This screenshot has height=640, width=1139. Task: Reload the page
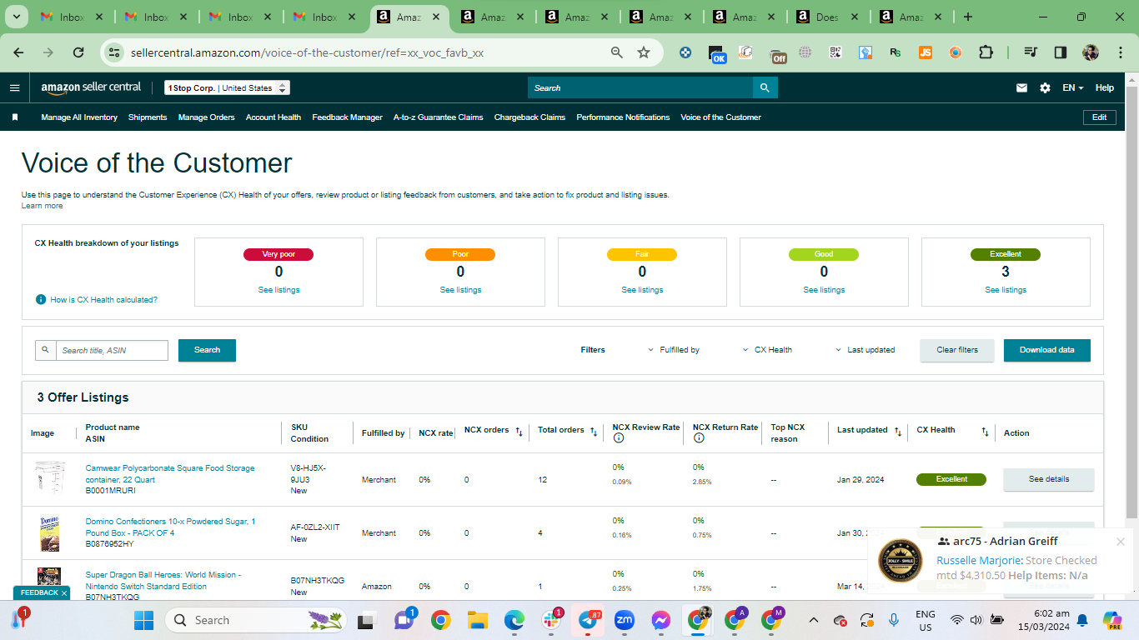pyautogui.click(x=78, y=52)
